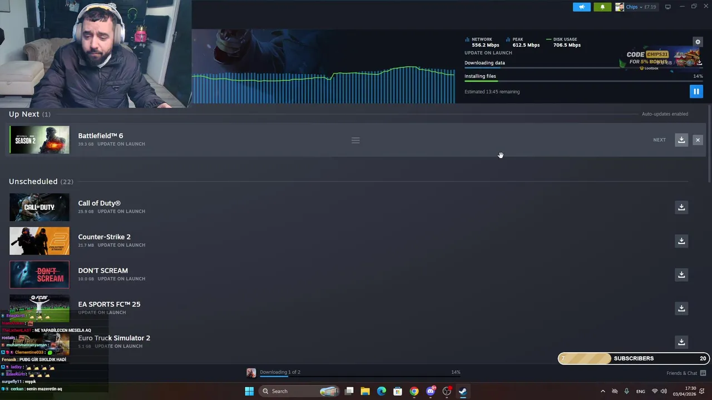Enter Big Picture mode via monitor icon

pyautogui.click(x=667, y=7)
